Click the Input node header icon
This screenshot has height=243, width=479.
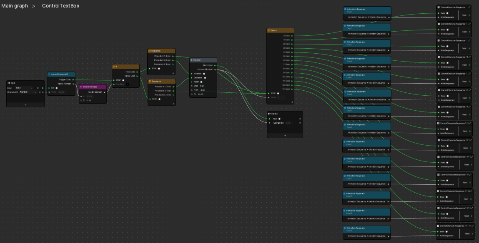(9, 83)
